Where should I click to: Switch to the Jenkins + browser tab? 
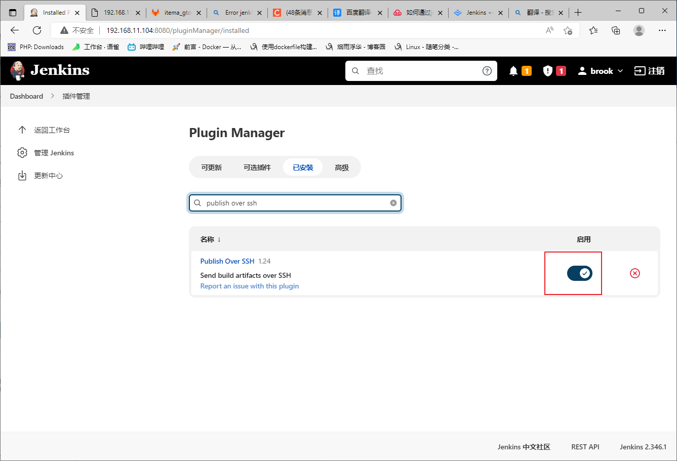point(479,13)
